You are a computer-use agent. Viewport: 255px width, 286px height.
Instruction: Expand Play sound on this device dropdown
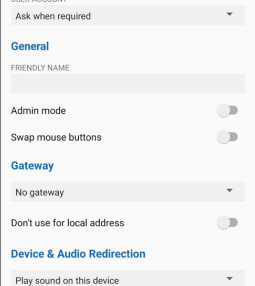coord(128,278)
